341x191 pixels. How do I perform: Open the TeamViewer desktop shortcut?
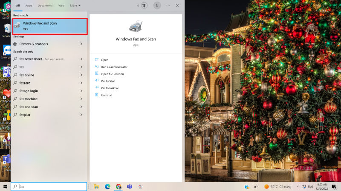point(6,52)
